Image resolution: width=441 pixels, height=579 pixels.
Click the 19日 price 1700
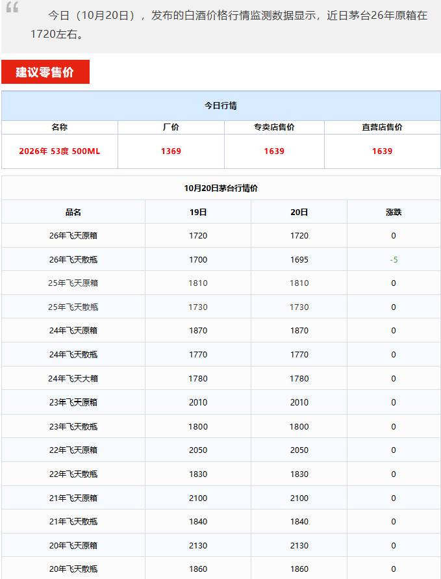tap(198, 259)
